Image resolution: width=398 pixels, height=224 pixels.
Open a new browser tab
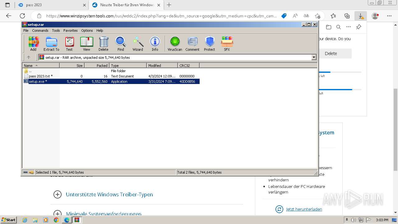click(169, 5)
